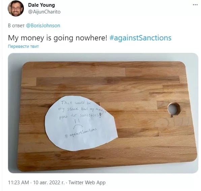Click the round hole in the cutting board
This screenshot has width=201, height=191.
tap(174, 110)
